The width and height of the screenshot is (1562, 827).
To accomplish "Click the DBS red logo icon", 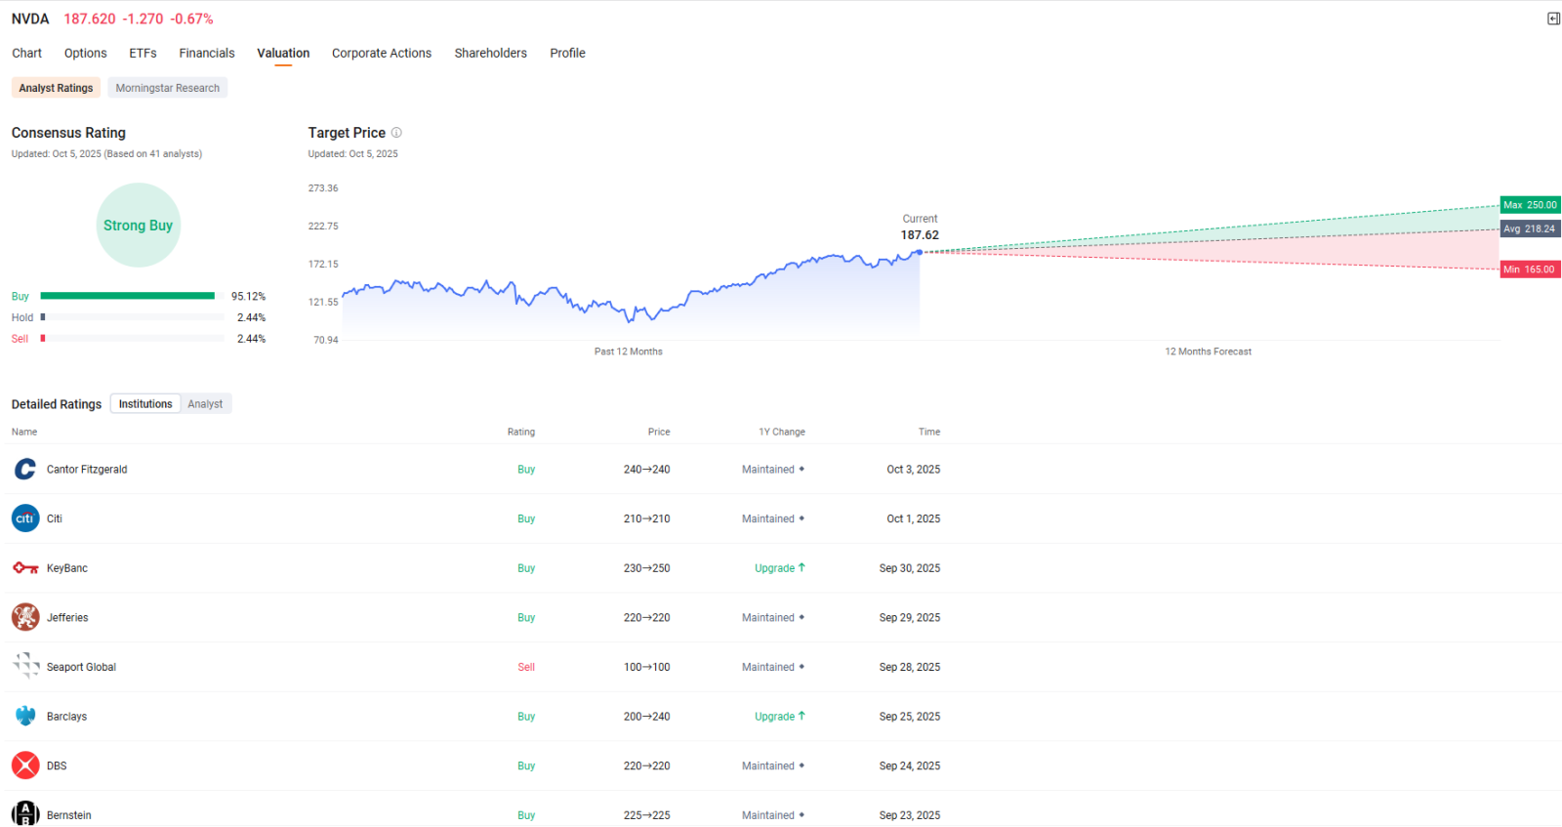I will (25, 765).
